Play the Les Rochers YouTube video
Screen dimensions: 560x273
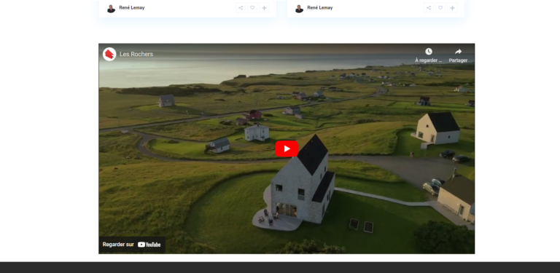287,149
